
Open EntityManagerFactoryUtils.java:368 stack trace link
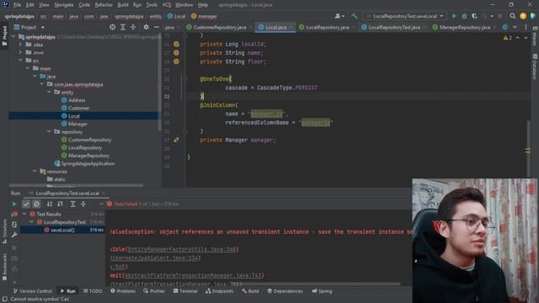[182, 249]
